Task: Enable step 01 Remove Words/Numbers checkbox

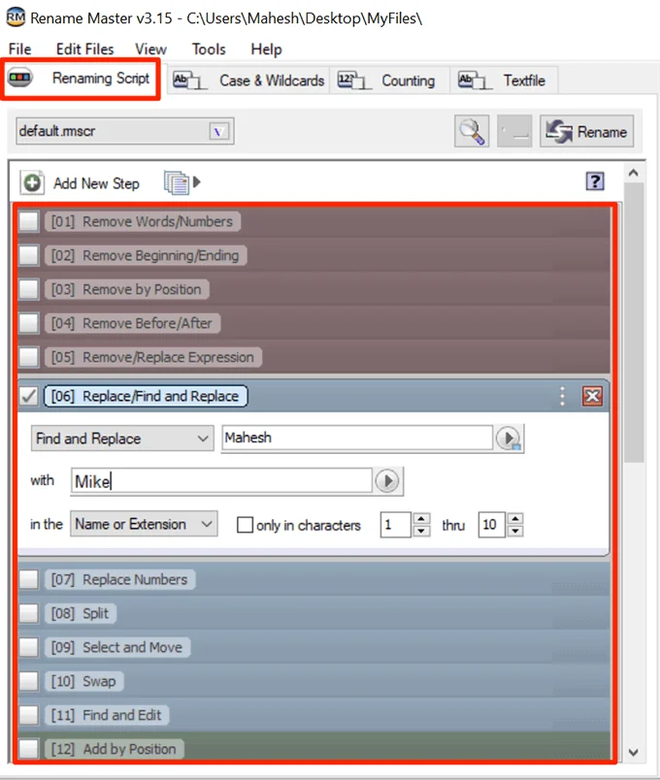Action: tap(28, 221)
